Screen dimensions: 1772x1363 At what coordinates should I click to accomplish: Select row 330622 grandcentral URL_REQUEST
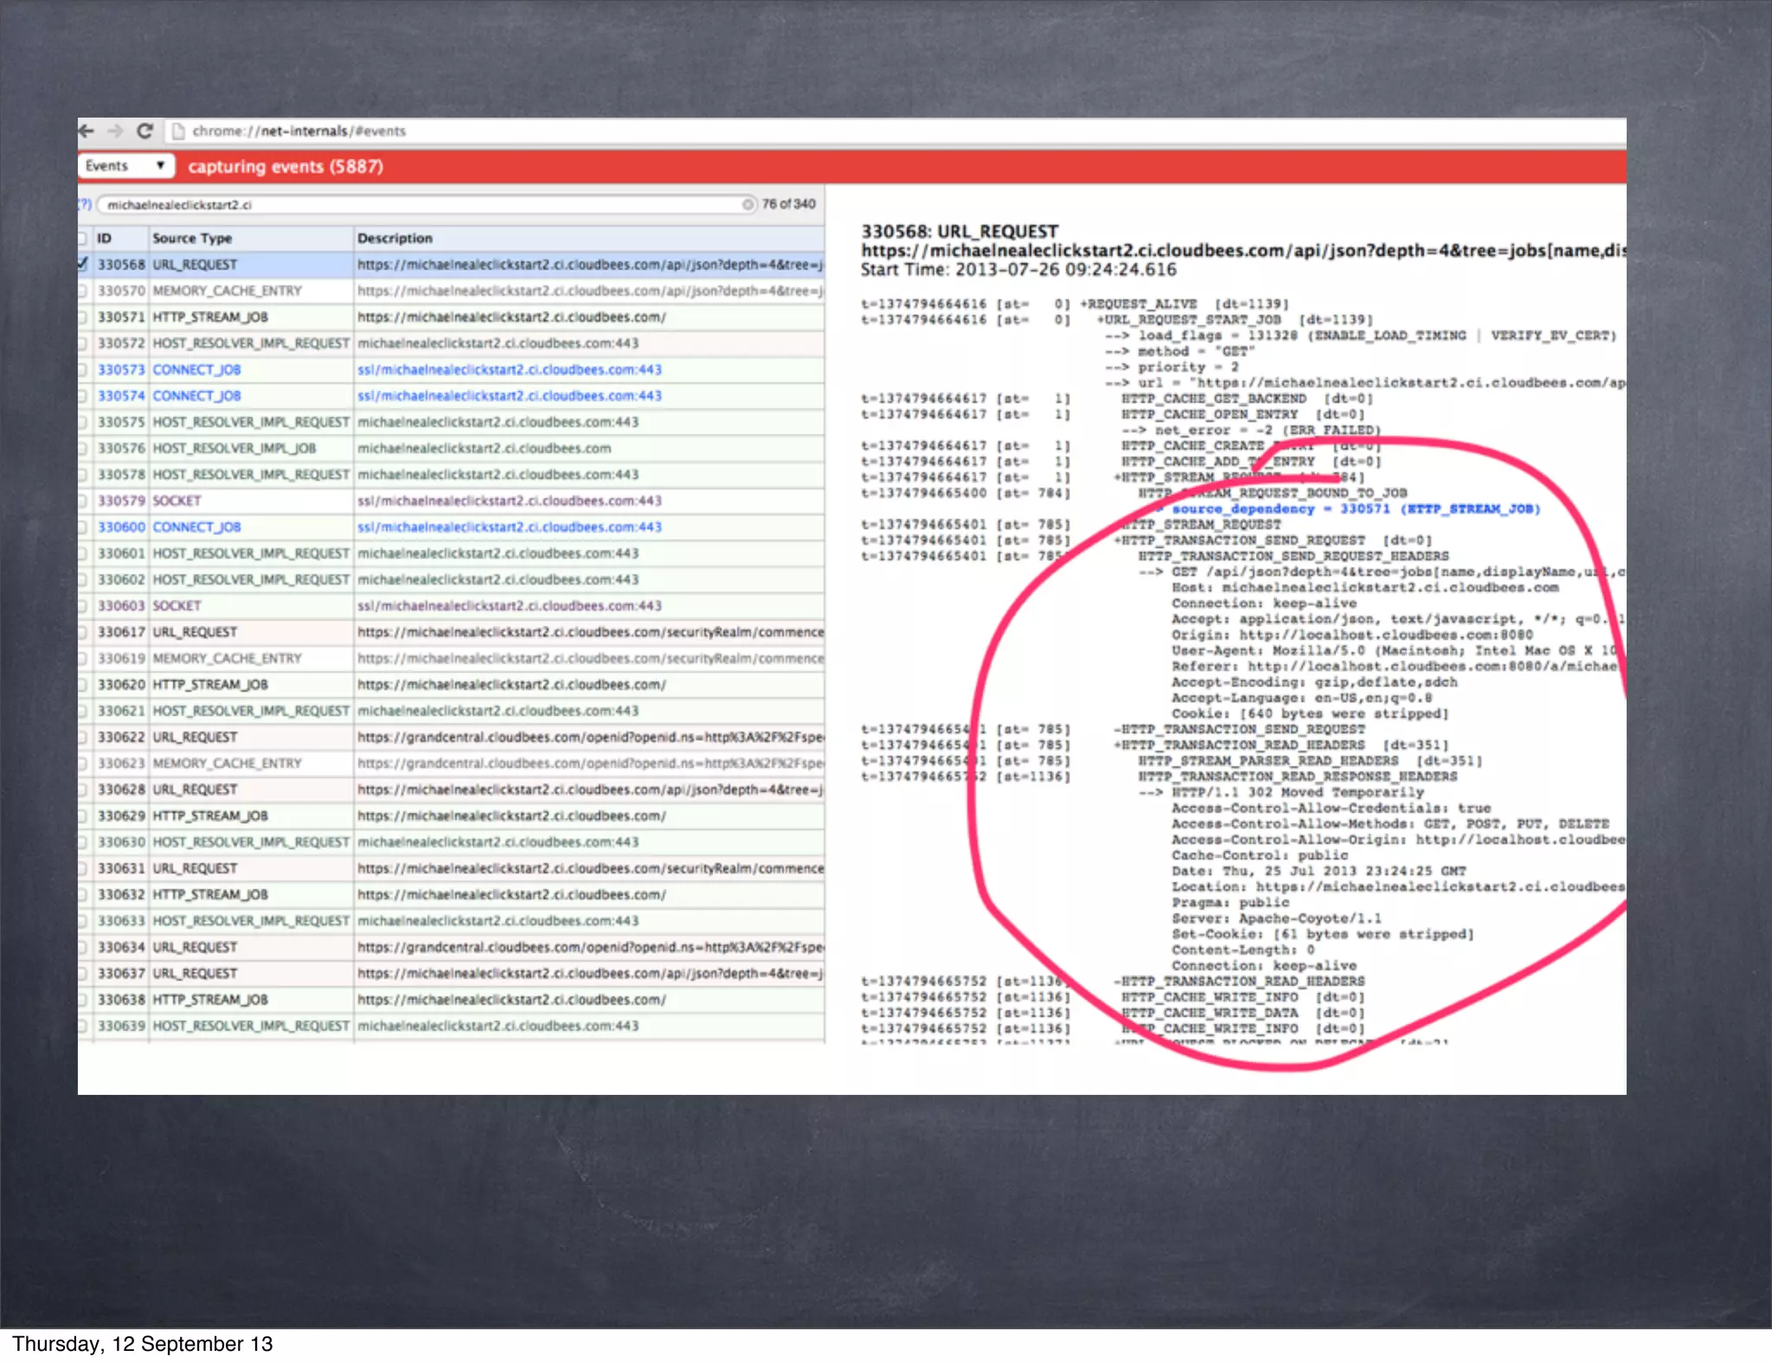tap(195, 738)
